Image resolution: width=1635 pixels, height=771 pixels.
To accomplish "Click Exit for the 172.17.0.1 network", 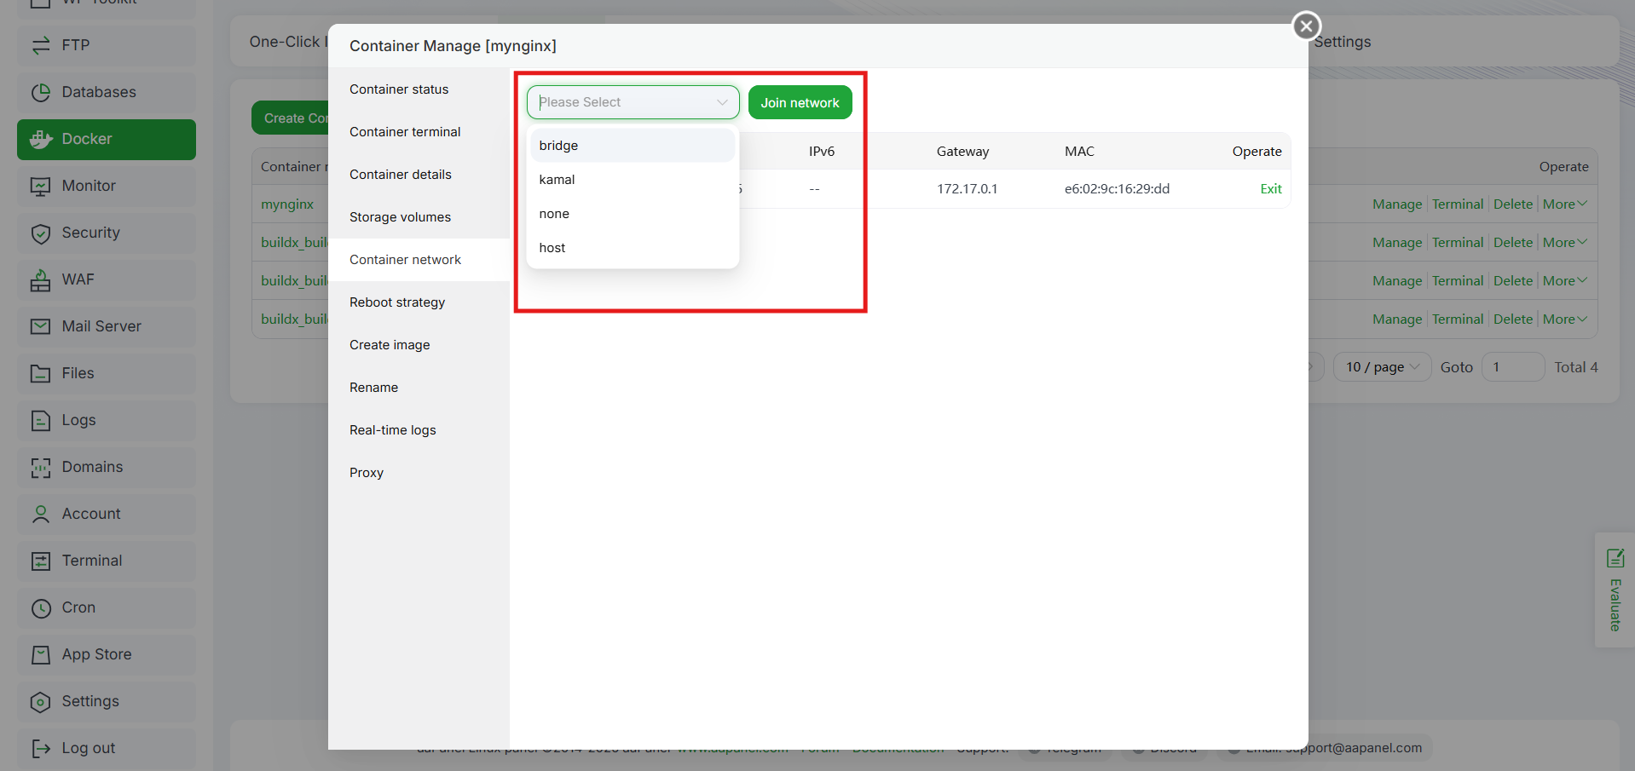I will [1270, 189].
